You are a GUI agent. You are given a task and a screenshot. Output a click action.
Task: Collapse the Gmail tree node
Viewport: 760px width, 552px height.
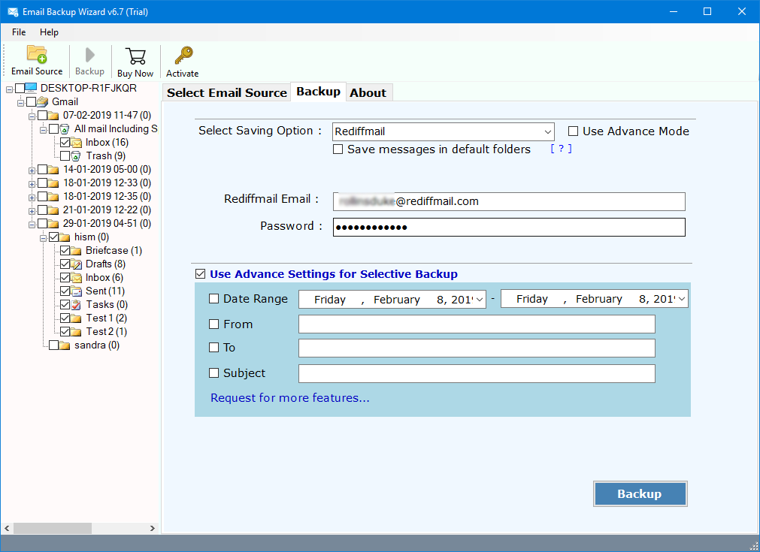tap(20, 103)
